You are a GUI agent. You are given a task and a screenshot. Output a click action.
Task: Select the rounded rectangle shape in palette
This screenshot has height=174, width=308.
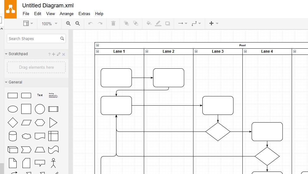click(26, 96)
